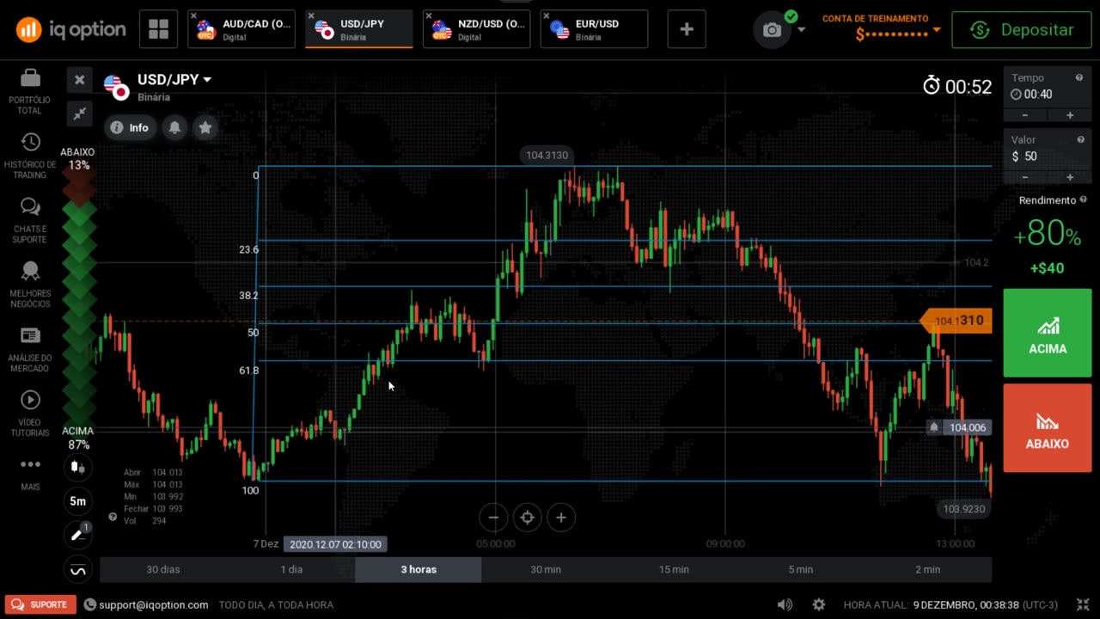Screen dimensions: 1100x619
Task: Expand the training account balance dropdown
Action: point(937,31)
